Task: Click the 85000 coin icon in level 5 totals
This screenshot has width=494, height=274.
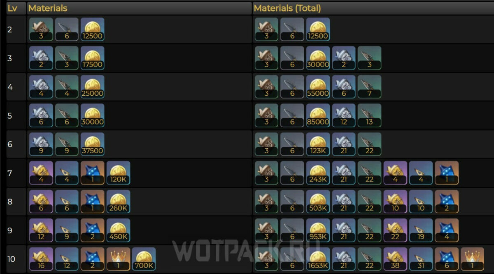Action: point(318,115)
